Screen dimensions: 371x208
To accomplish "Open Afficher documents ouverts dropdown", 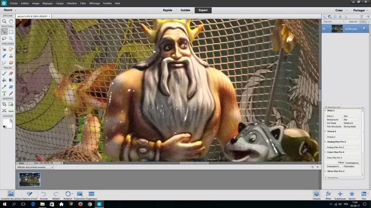I will coord(35,167).
